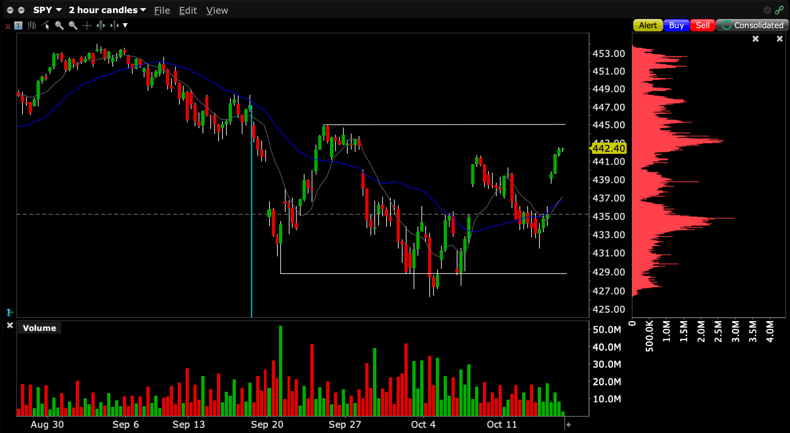Toggle the Consolidated data button

pos(752,25)
